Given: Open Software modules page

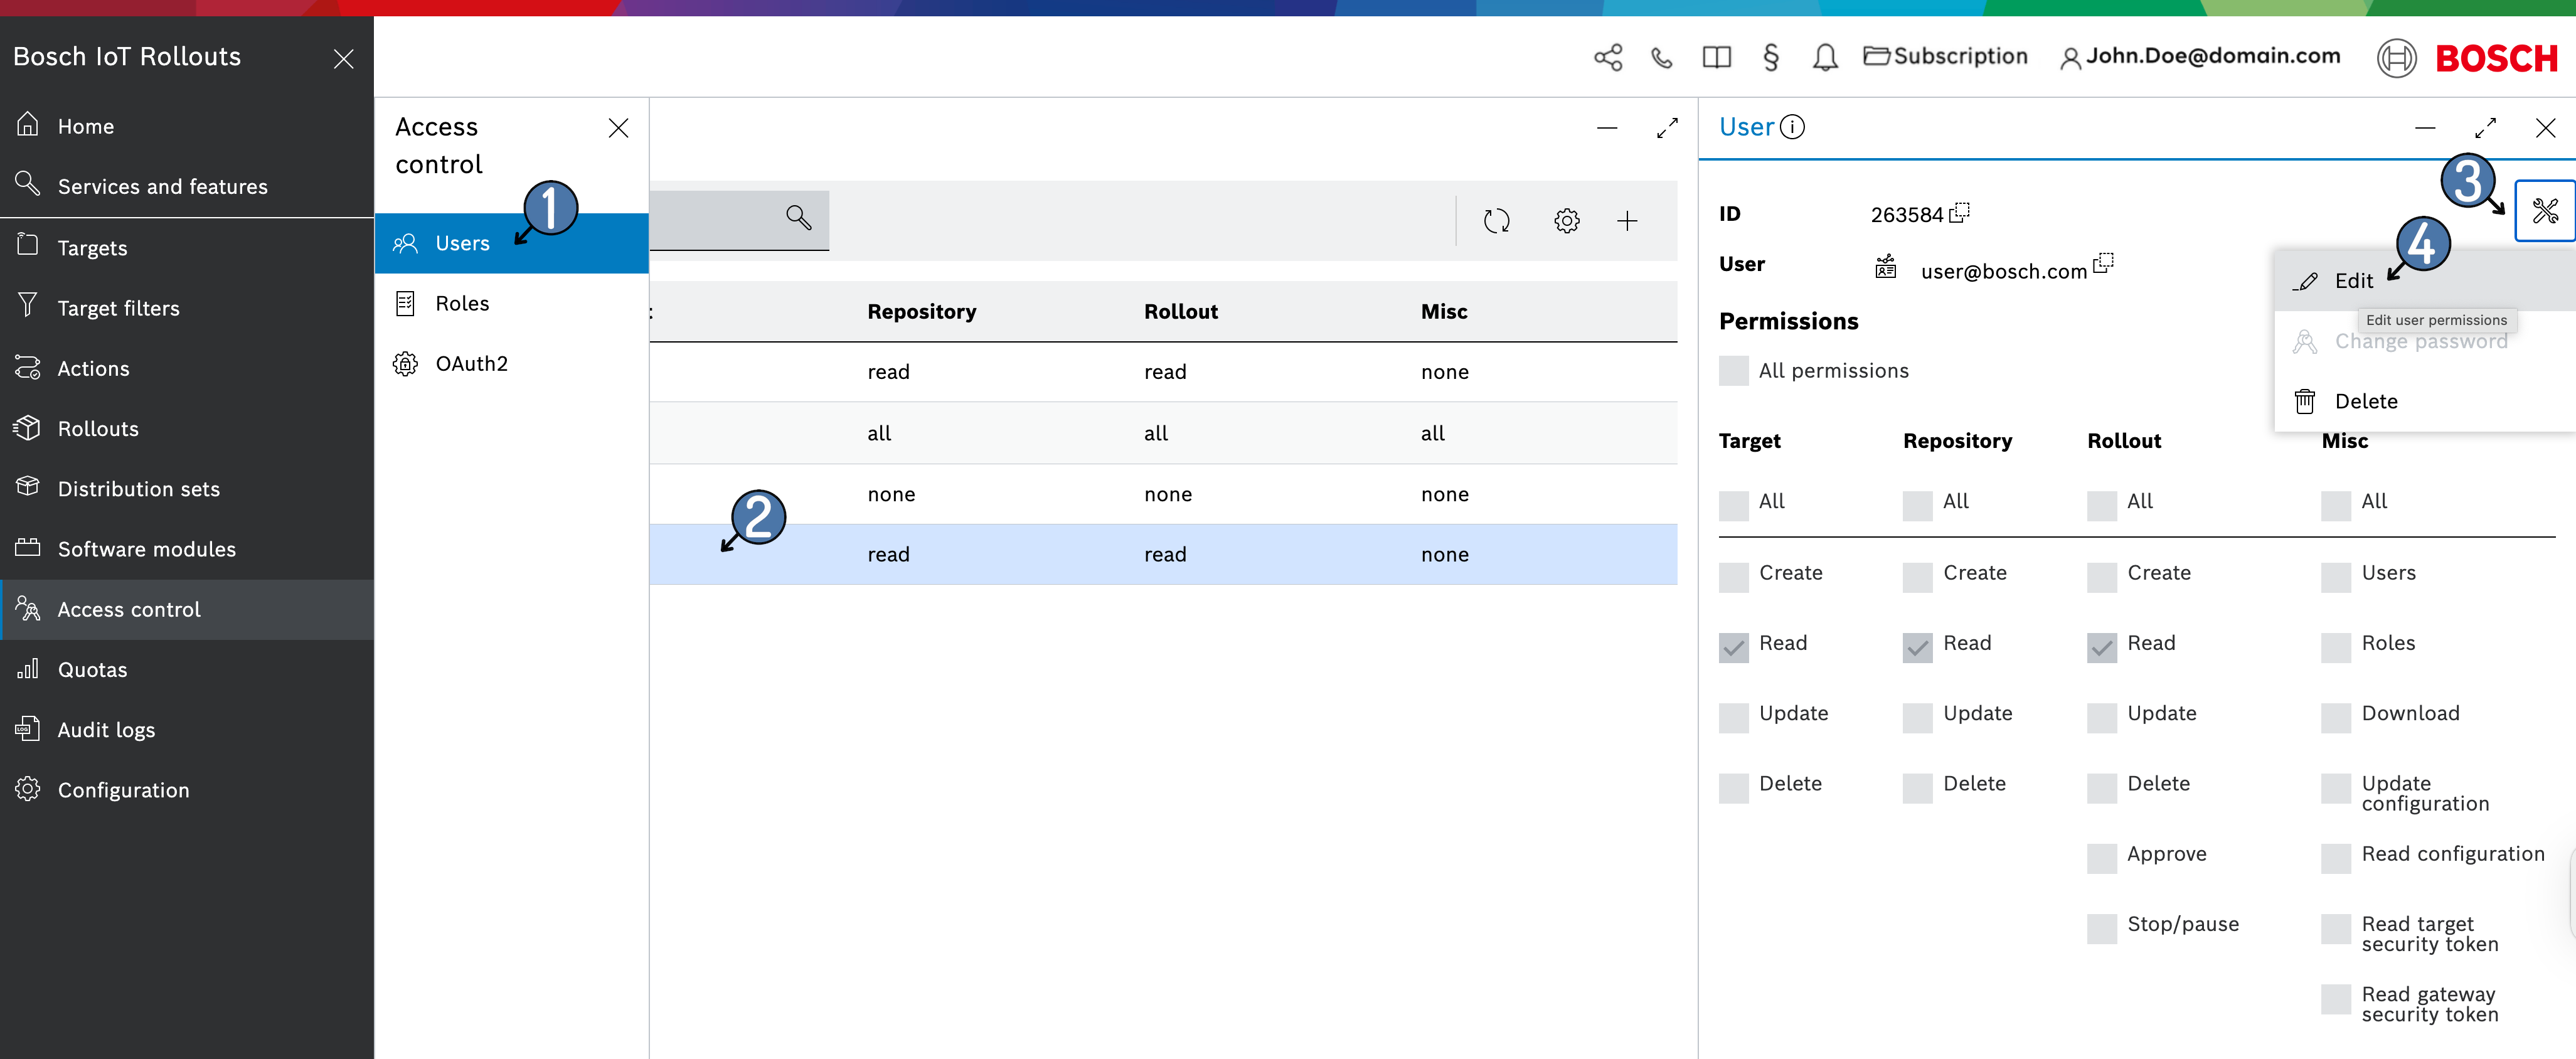Looking at the screenshot, I should pos(187,549).
